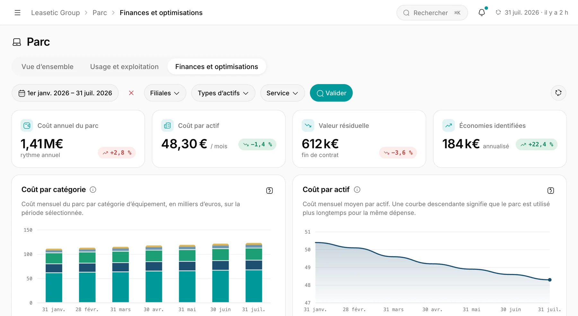This screenshot has height=316, width=578.
Task: Open the Usage et exploitation tab
Action: [x=124, y=67]
